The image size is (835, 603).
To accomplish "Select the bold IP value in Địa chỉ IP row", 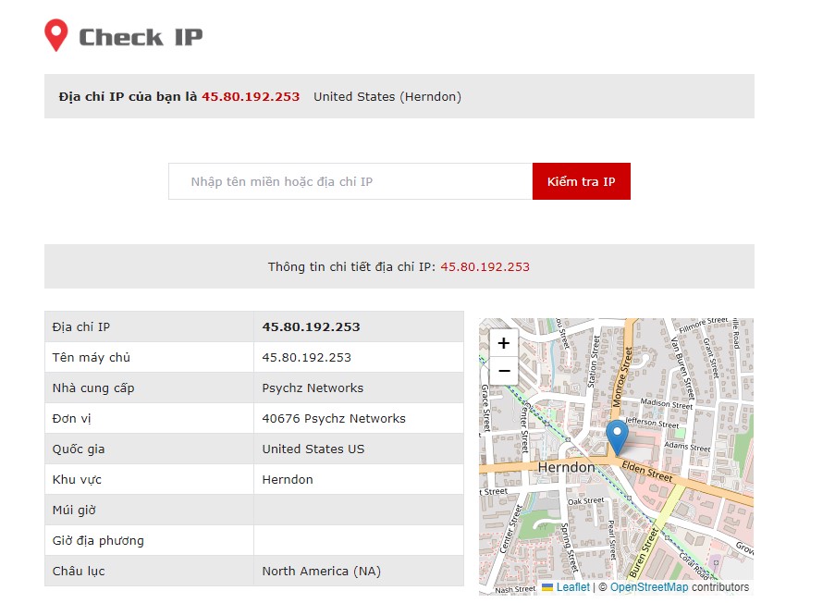I will tap(311, 326).
